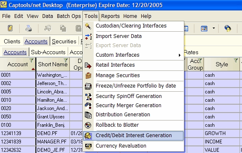Sort by the Style column header
242x153 pixels.
[x=222, y=64]
